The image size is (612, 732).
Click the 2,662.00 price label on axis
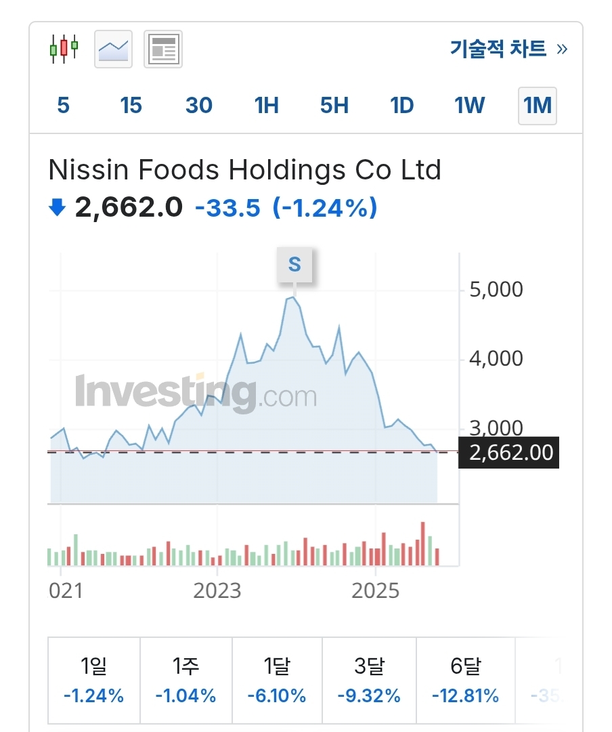pos(510,453)
